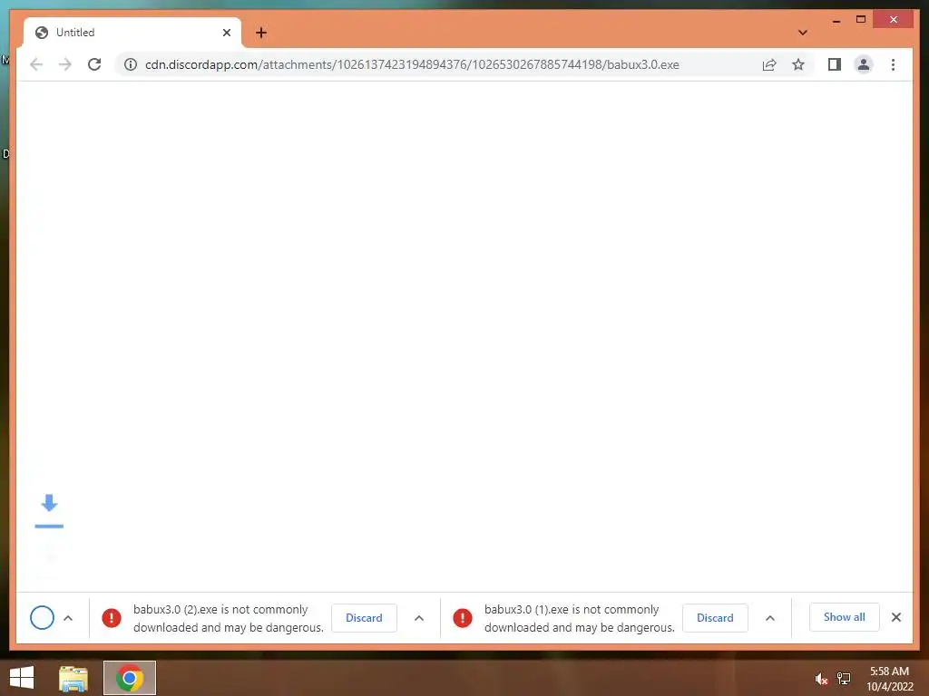Share this page icon
Screen dimensions: 929x696
tap(769, 64)
